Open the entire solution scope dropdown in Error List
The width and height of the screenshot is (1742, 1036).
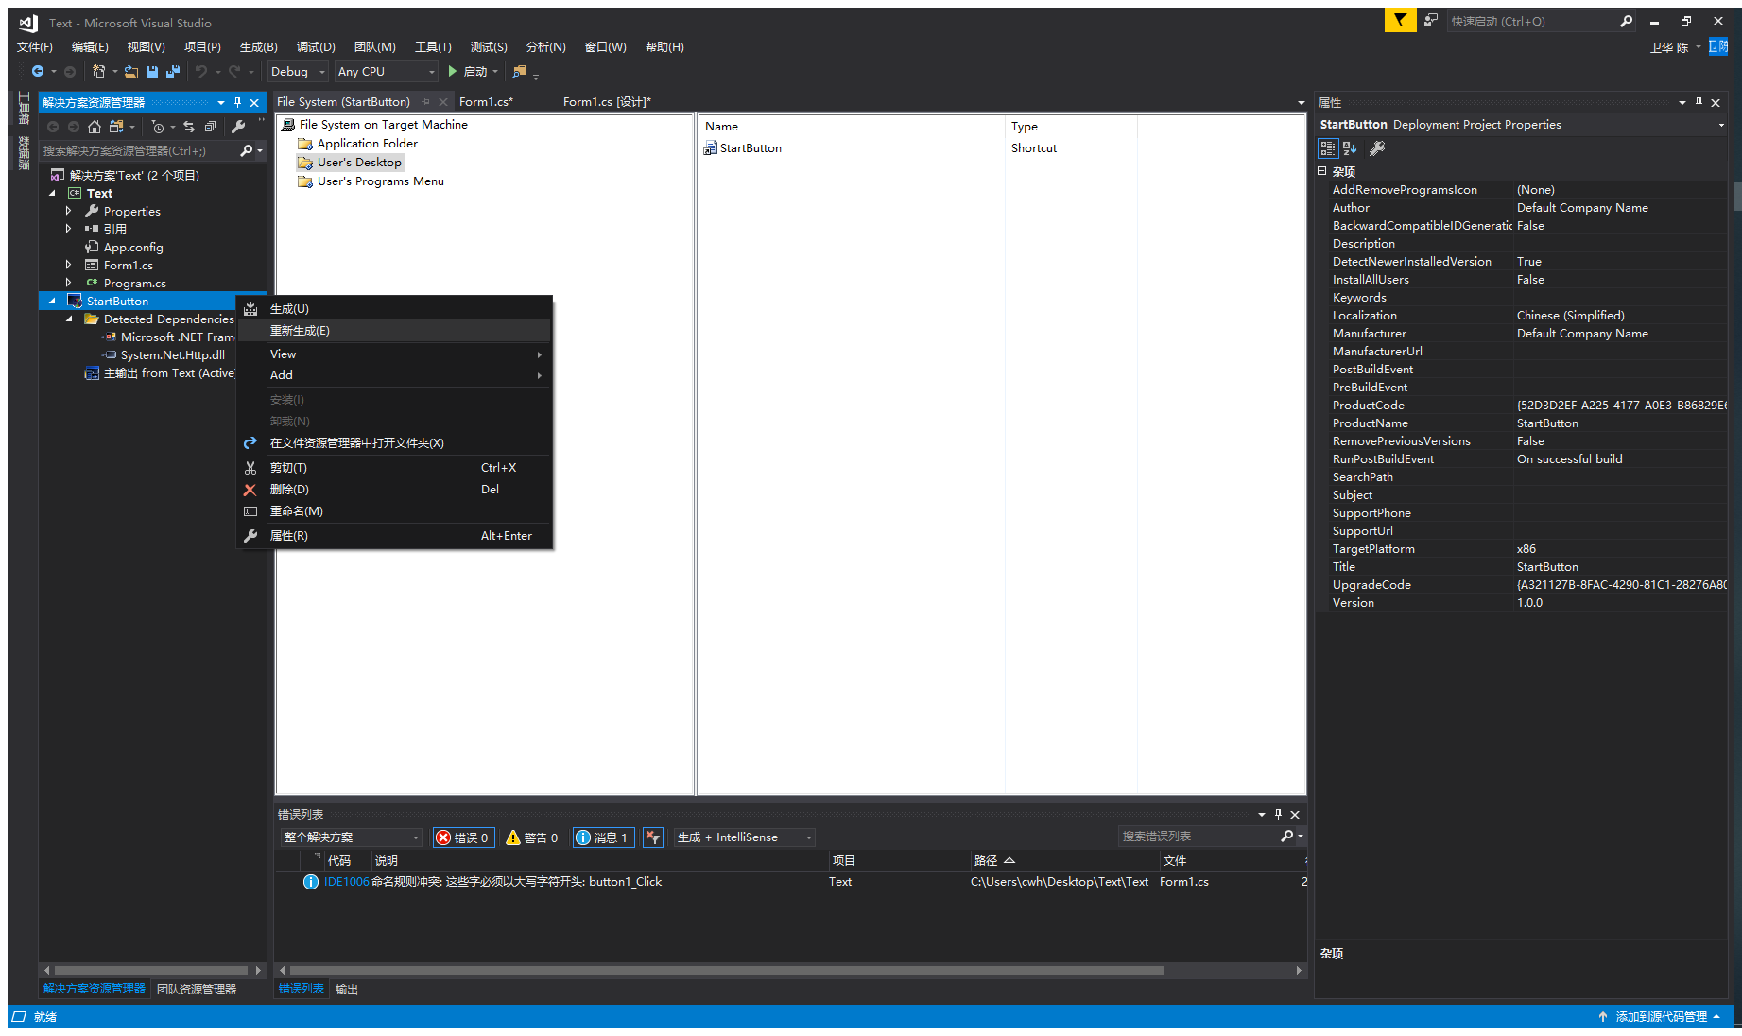(x=351, y=837)
